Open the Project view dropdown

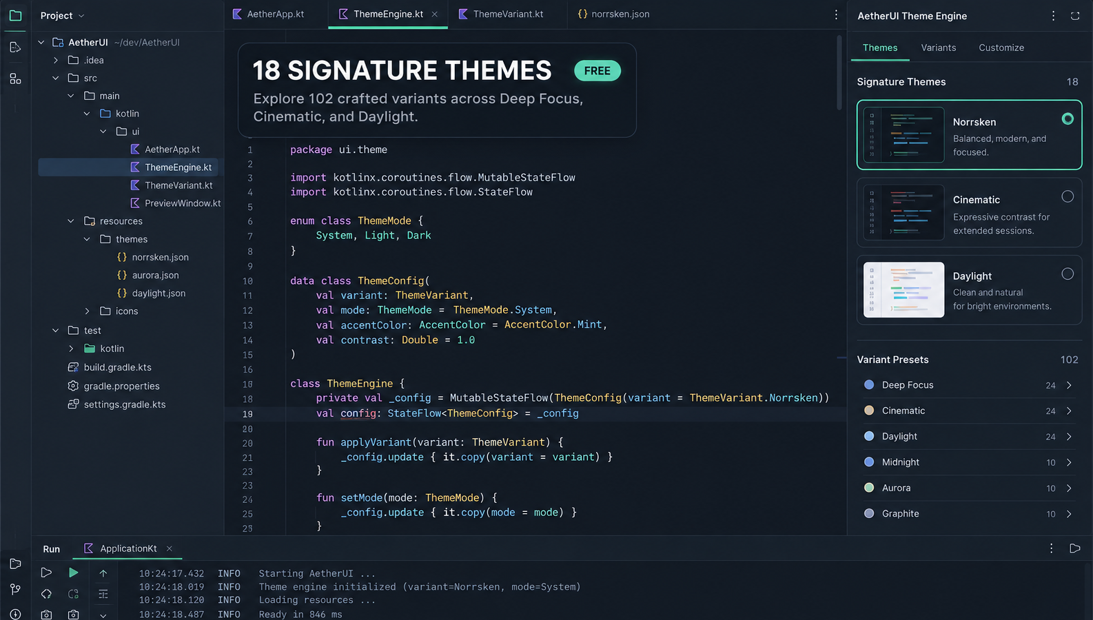[x=62, y=15]
